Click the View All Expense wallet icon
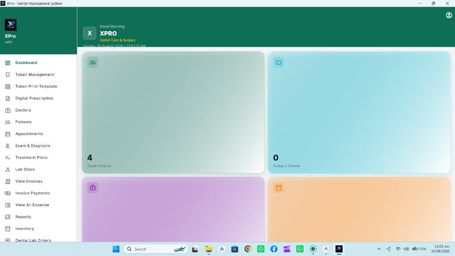 (8, 205)
